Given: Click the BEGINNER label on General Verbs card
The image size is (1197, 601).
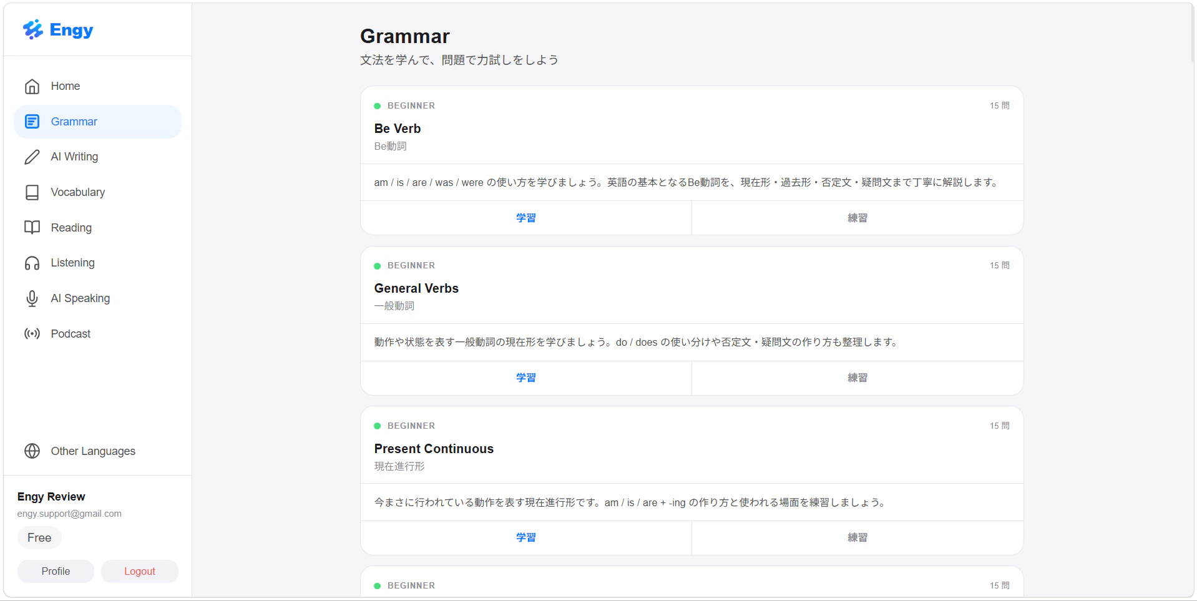Looking at the screenshot, I should 411,265.
